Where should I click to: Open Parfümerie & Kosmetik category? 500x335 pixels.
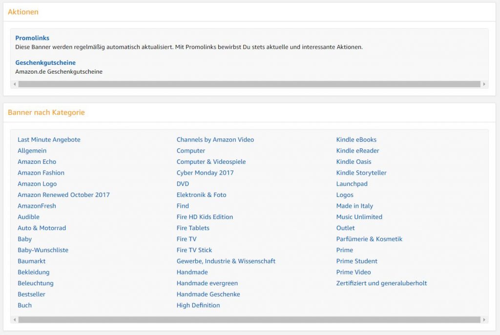pos(369,239)
